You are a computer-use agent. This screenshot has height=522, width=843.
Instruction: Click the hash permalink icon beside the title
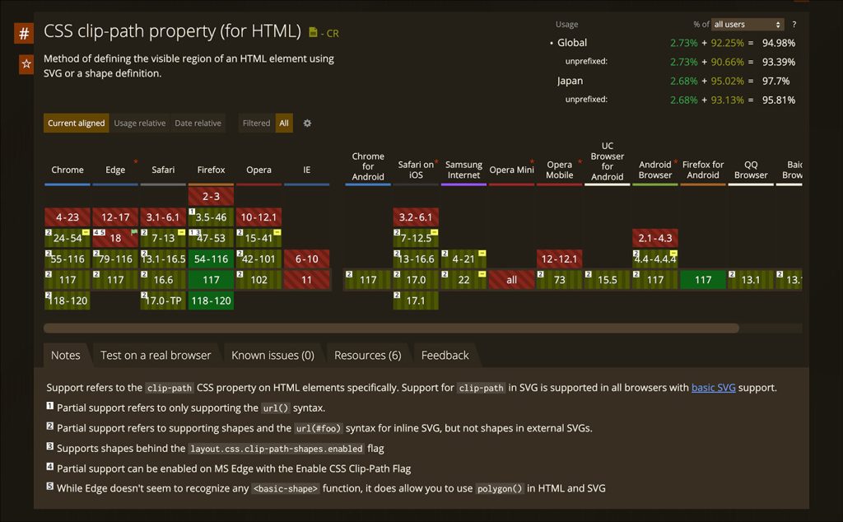(x=25, y=34)
